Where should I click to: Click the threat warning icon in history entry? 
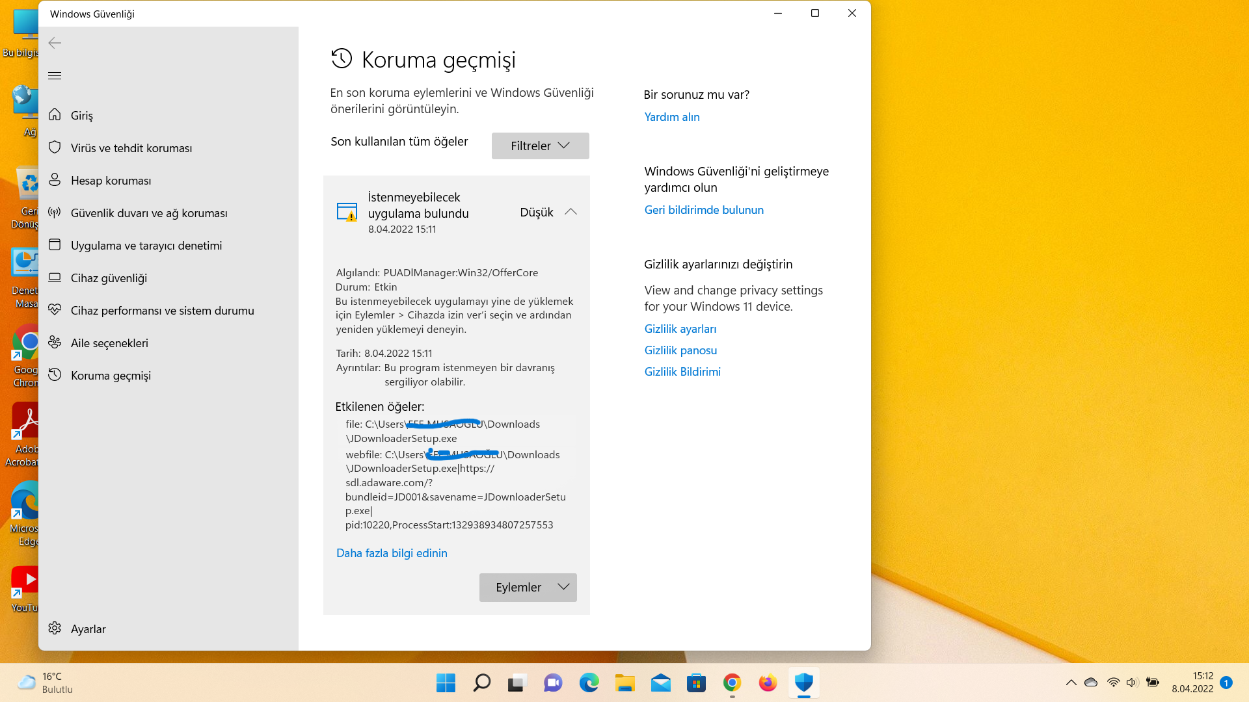click(x=347, y=212)
